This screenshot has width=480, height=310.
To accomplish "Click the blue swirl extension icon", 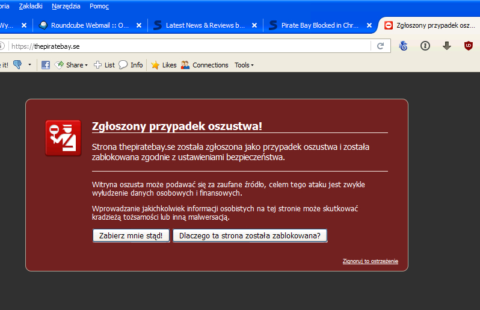I will [404, 46].
